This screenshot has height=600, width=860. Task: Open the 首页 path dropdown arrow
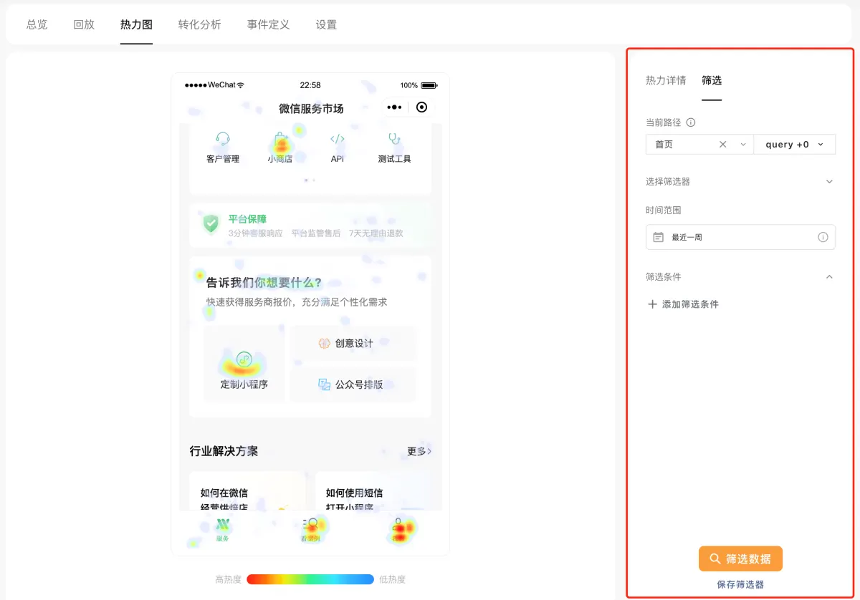tap(743, 145)
